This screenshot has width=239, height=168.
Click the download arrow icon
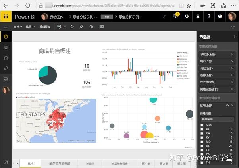pos(198,16)
